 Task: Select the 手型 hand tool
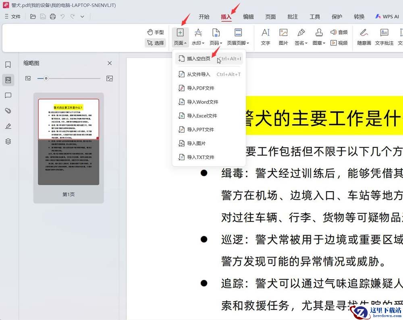coord(156,32)
